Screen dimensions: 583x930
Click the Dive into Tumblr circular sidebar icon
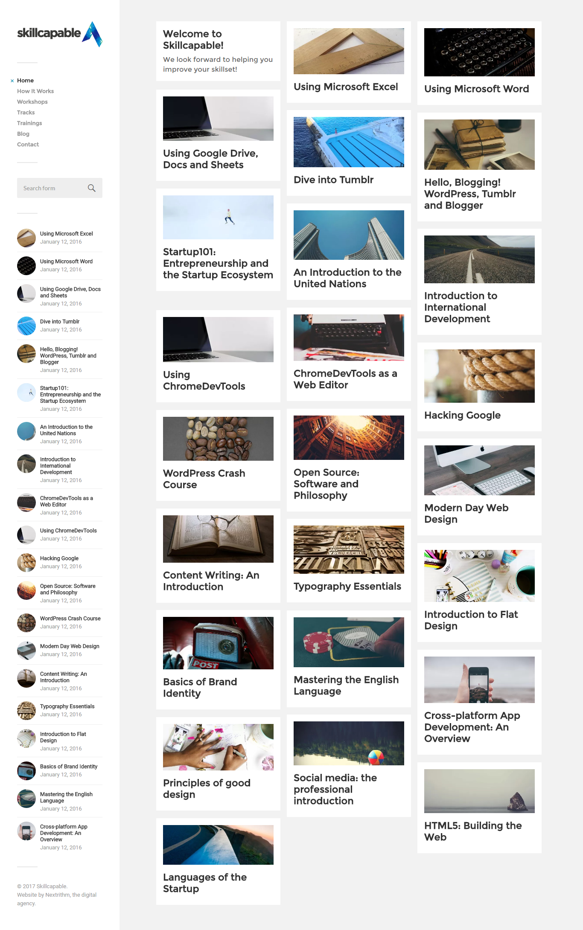coord(26,326)
